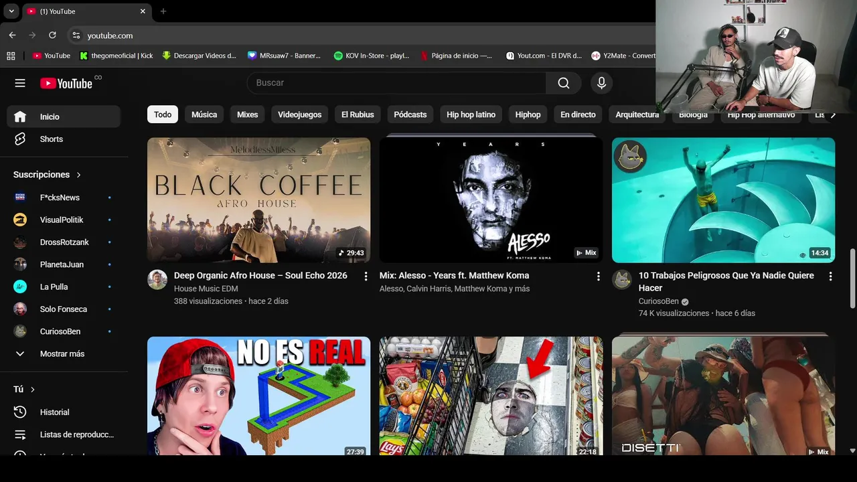This screenshot has height=482, width=857.
Task: Open the YouTube hamburger guide menu
Action: (x=20, y=83)
